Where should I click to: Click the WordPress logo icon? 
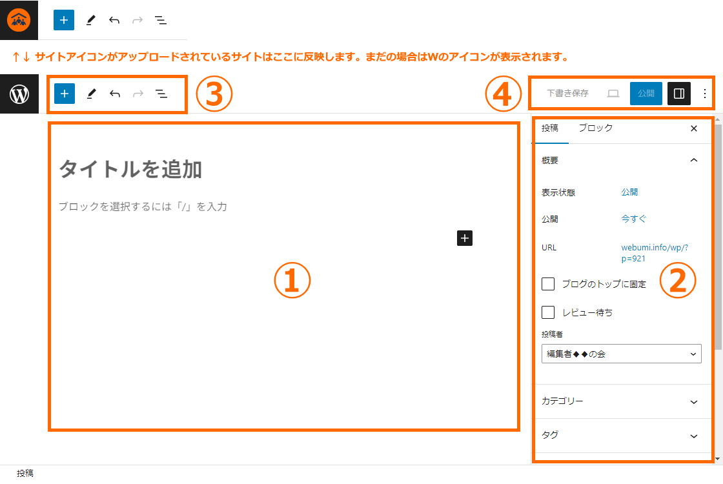pyautogui.click(x=19, y=94)
